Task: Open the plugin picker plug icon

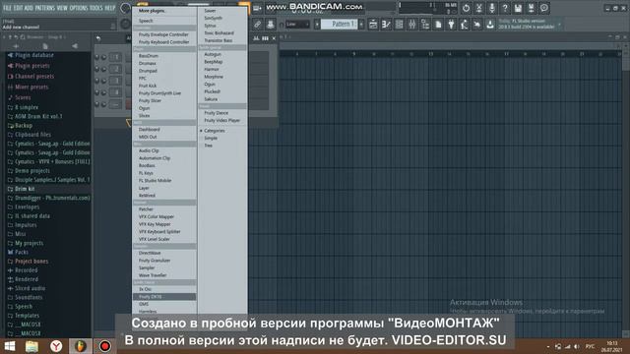Action: click(x=451, y=24)
